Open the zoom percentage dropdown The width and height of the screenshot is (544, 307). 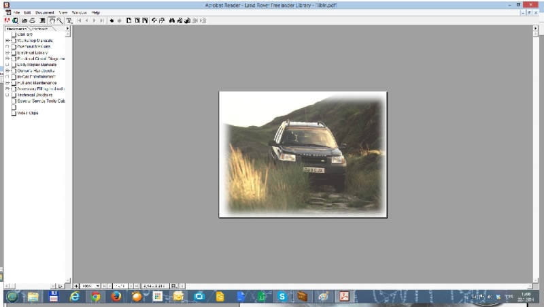click(97, 286)
